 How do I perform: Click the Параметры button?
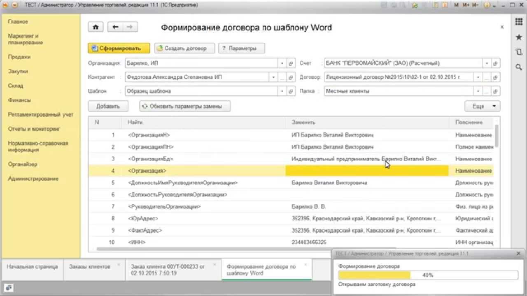pyautogui.click(x=242, y=48)
